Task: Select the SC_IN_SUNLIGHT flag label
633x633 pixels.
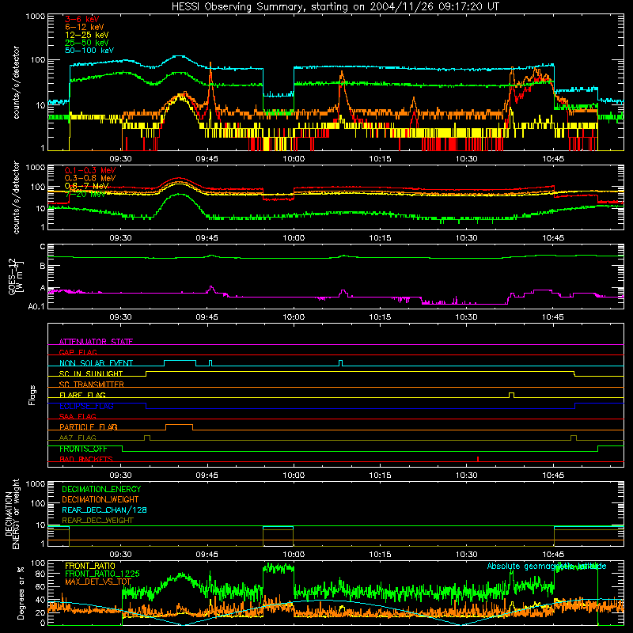Action: tap(91, 373)
